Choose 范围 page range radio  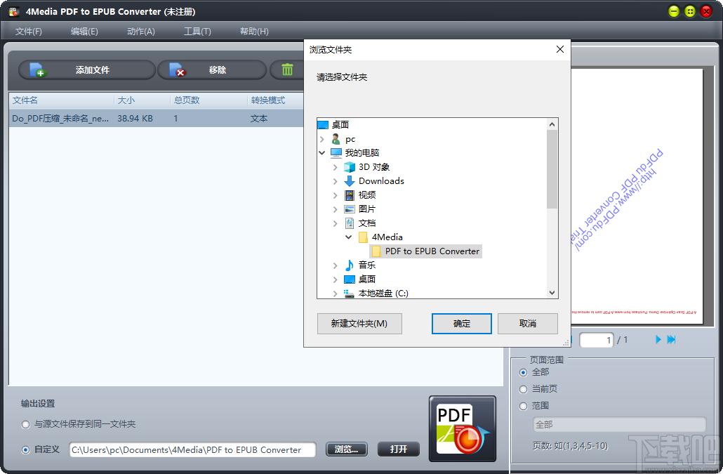(x=524, y=406)
